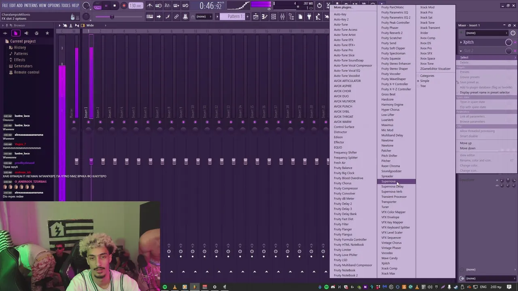Click Move up in slot menu

[x=465, y=143]
